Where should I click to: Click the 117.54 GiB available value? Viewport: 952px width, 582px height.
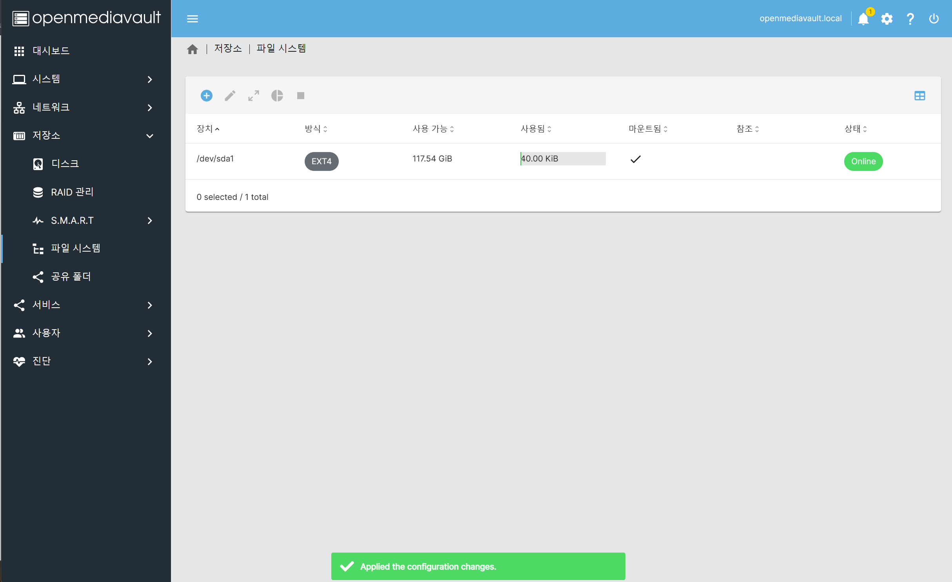click(432, 159)
